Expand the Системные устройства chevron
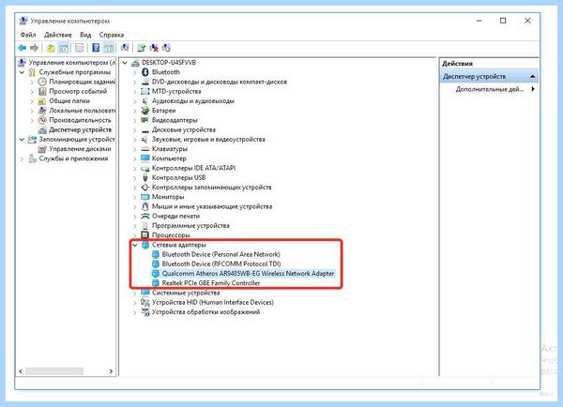Viewport: 563px width, 407px height. point(135,293)
